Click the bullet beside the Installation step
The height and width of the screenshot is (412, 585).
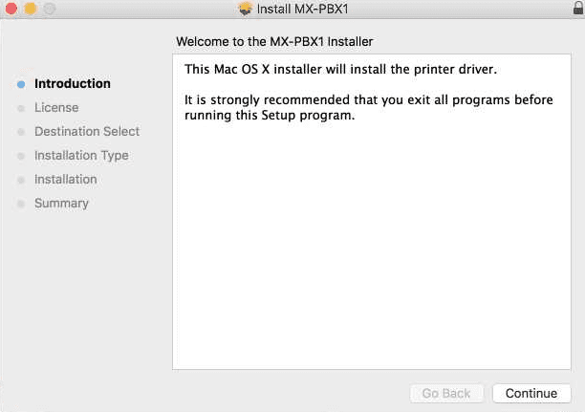21,180
